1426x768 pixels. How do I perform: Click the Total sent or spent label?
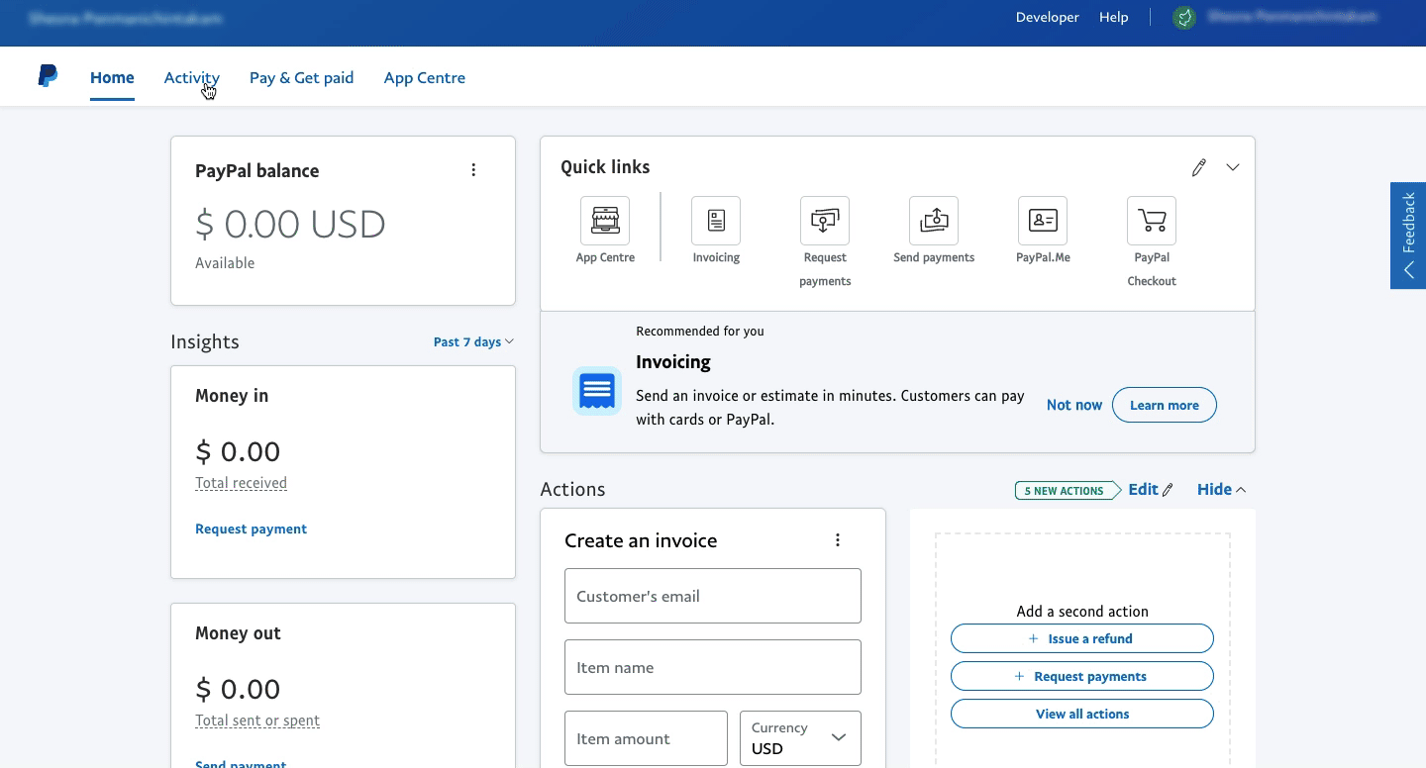(257, 720)
